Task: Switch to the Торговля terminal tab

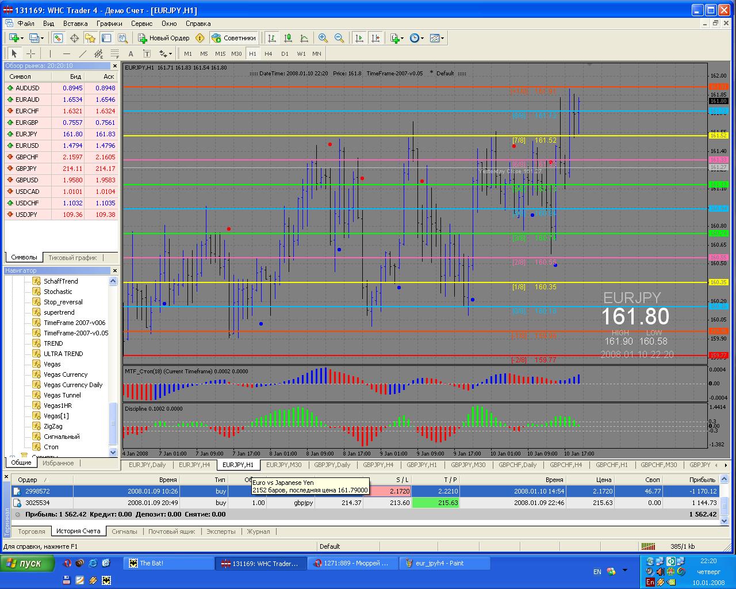Action: (x=31, y=531)
